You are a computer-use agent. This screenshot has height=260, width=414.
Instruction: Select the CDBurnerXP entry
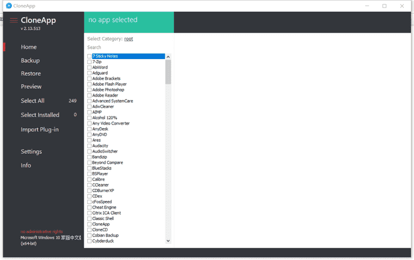coord(103,191)
